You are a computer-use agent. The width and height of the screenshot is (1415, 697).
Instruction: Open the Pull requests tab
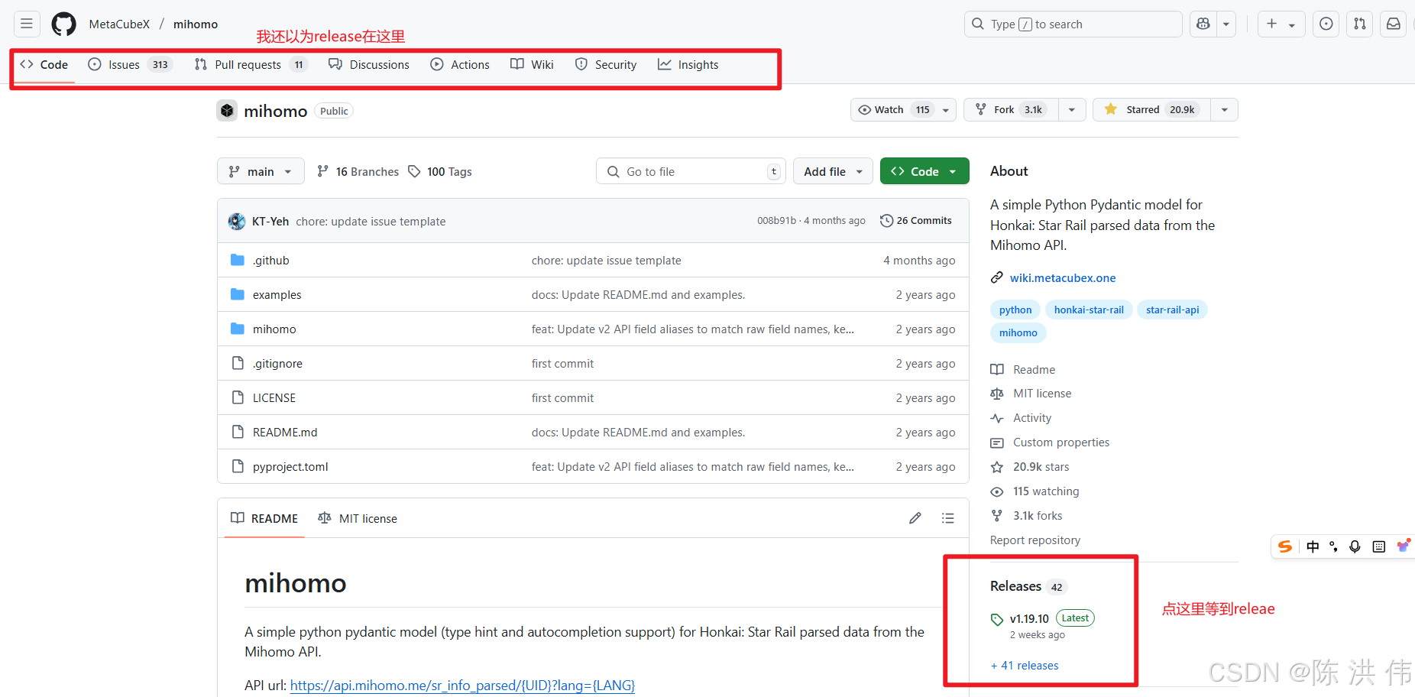click(x=251, y=65)
